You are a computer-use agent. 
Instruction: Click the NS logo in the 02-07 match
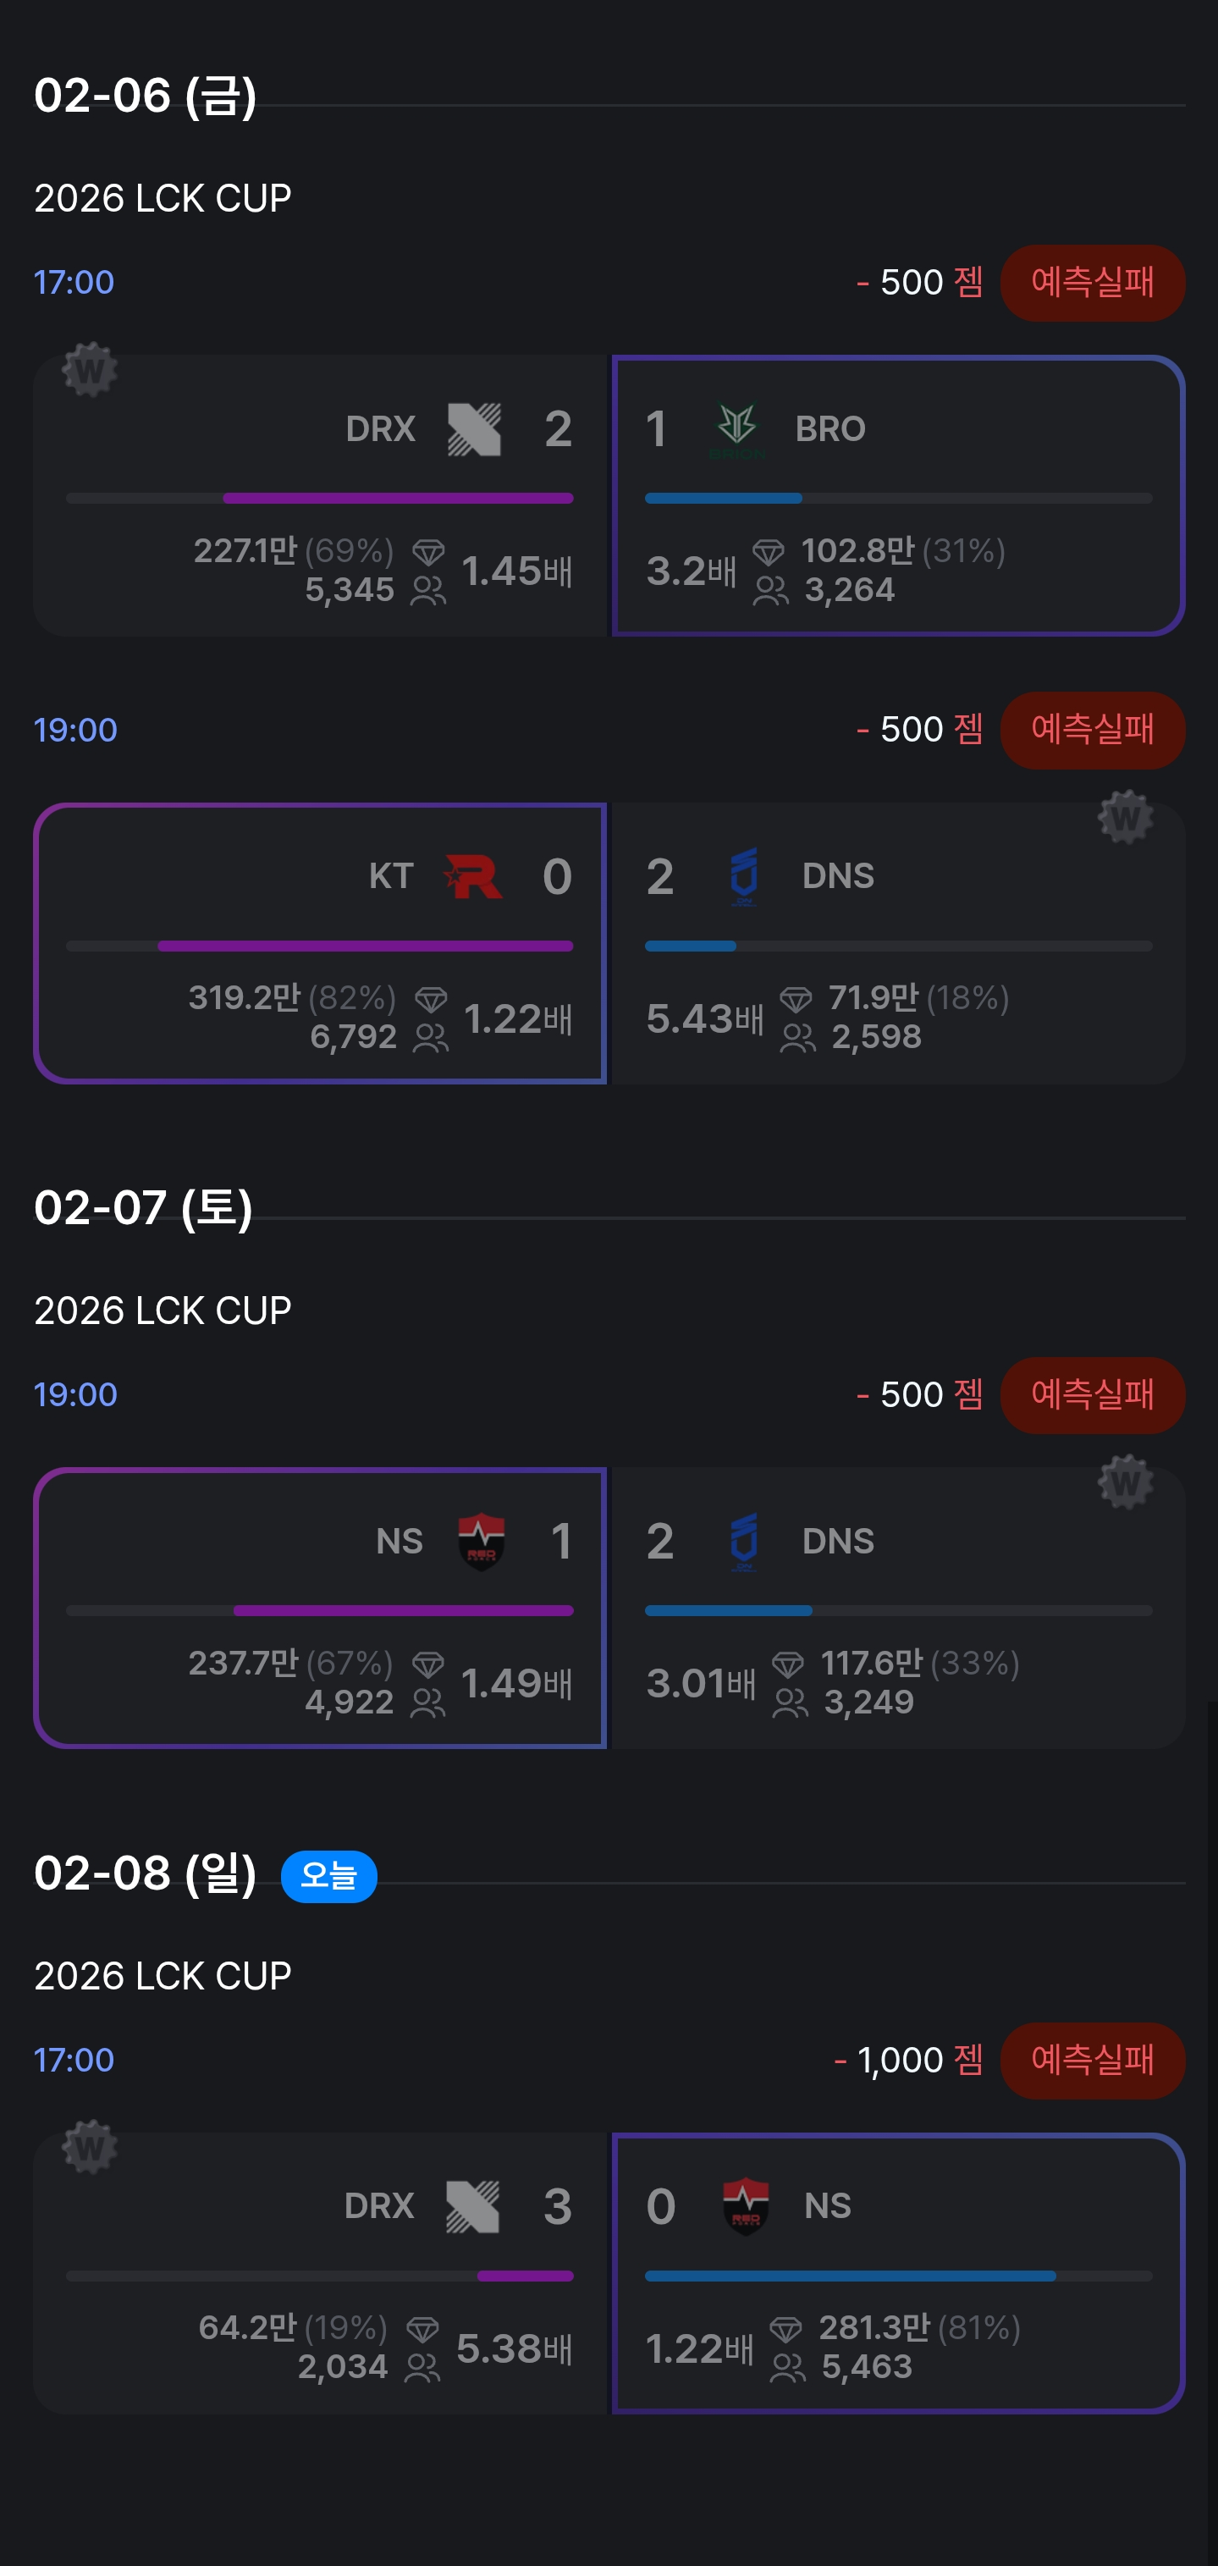[481, 1541]
